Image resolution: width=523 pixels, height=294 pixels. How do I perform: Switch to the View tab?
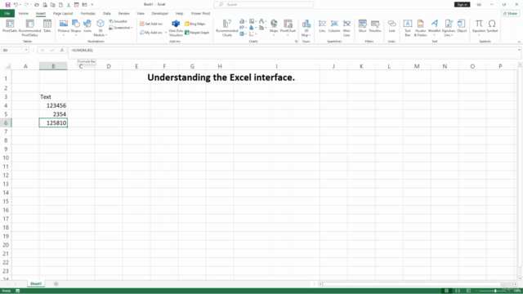(x=141, y=13)
